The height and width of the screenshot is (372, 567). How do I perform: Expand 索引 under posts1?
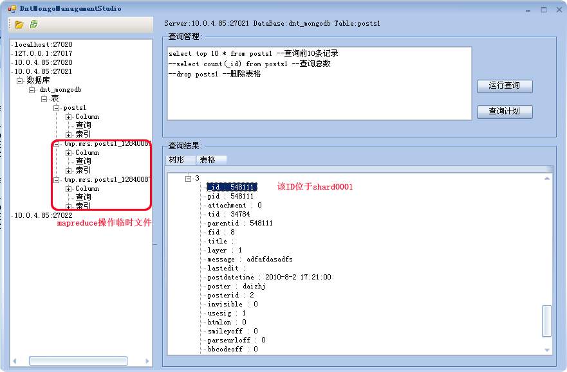point(68,135)
